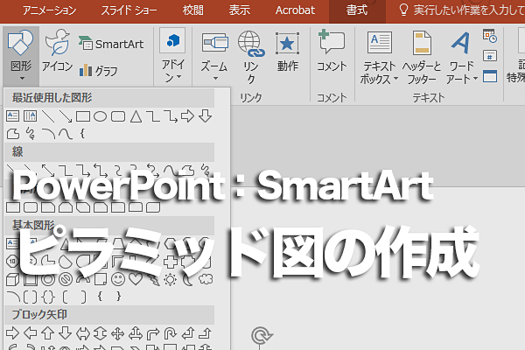Insert an icon with アイコン button

[57, 50]
